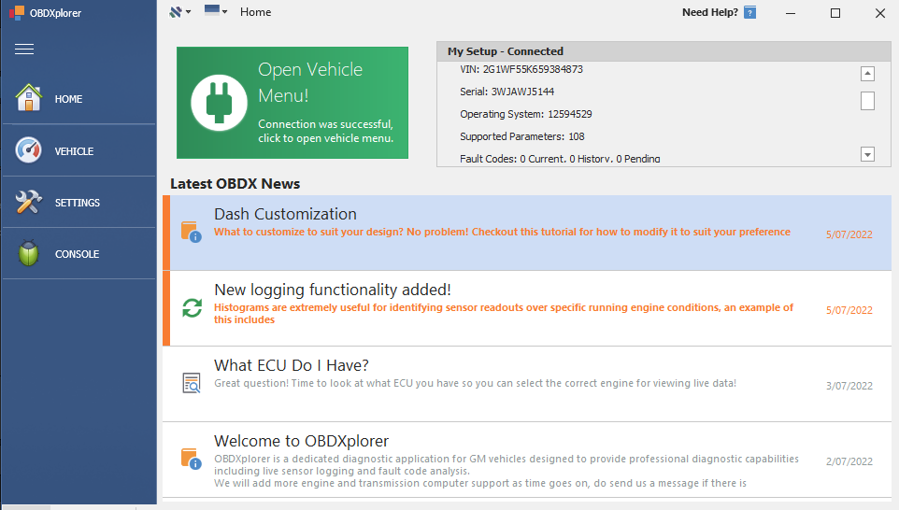Click the Connection was successful message text

click(x=325, y=131)
